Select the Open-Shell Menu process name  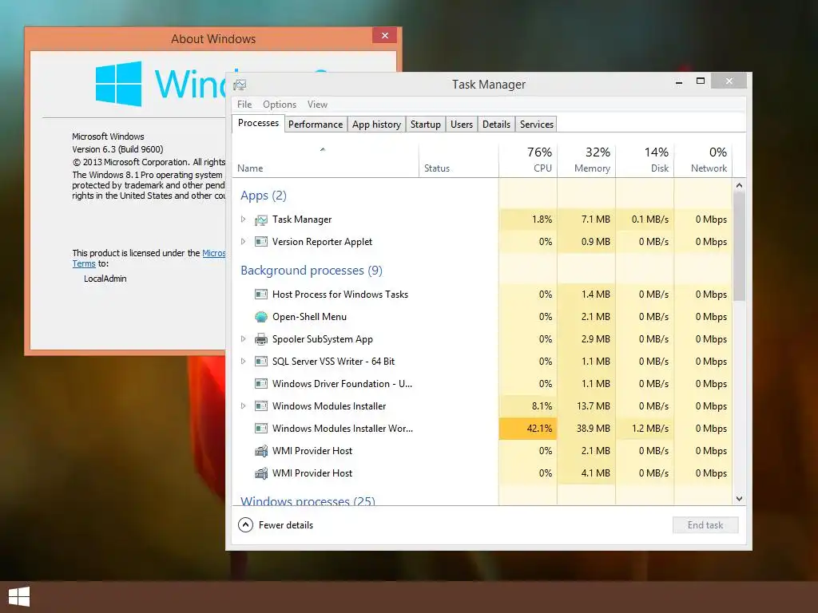pyautogui.click(x=309, y=317)
